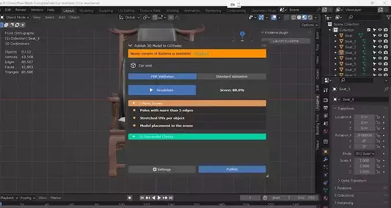Open the World properties tab icon
391x208 pixels.
[x=326, y=131]
